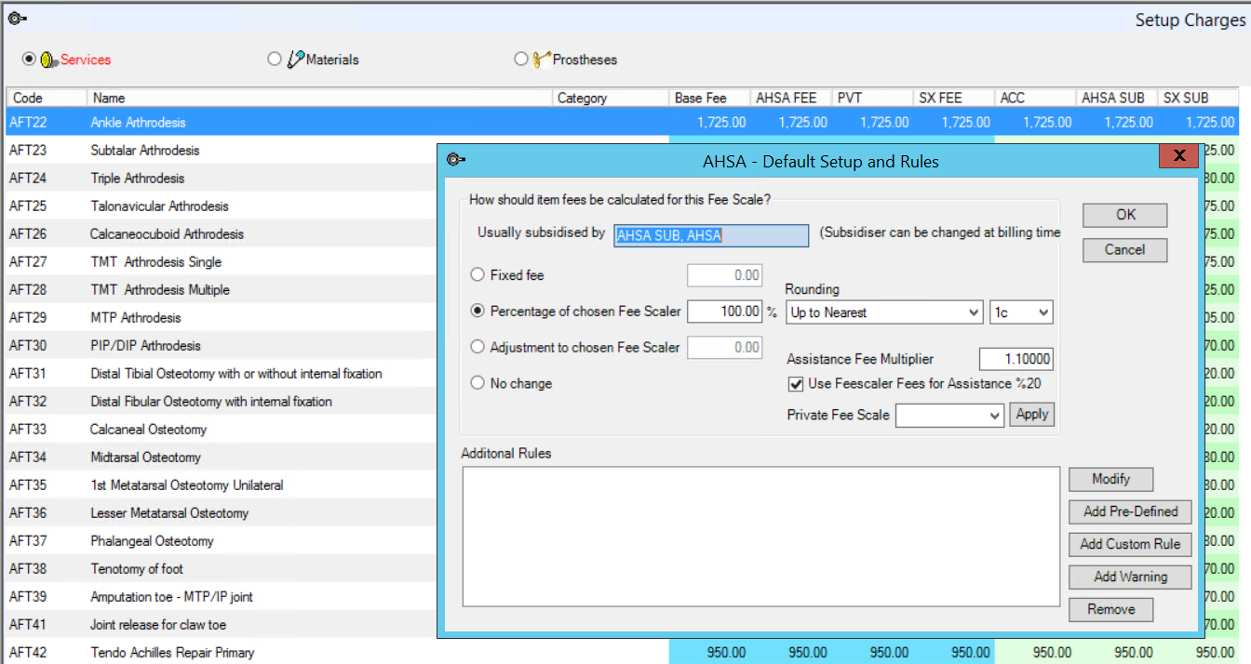Select the Triple Arthrodesis row

pos(222,178)
